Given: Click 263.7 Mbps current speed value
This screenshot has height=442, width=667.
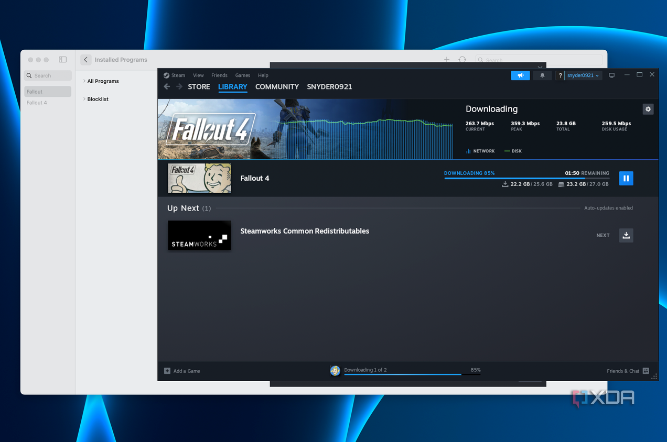Looking at the screenshot, I should [480, 124].
